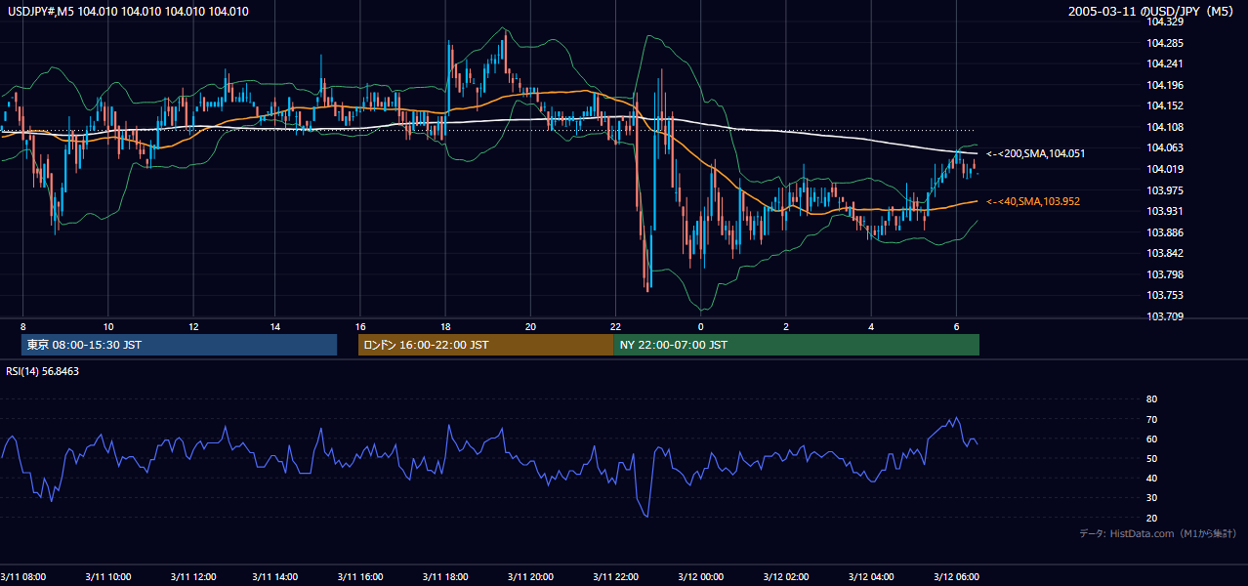
Task: Click the 3/12 06:00 date label
Action: (x=956, y=576)
